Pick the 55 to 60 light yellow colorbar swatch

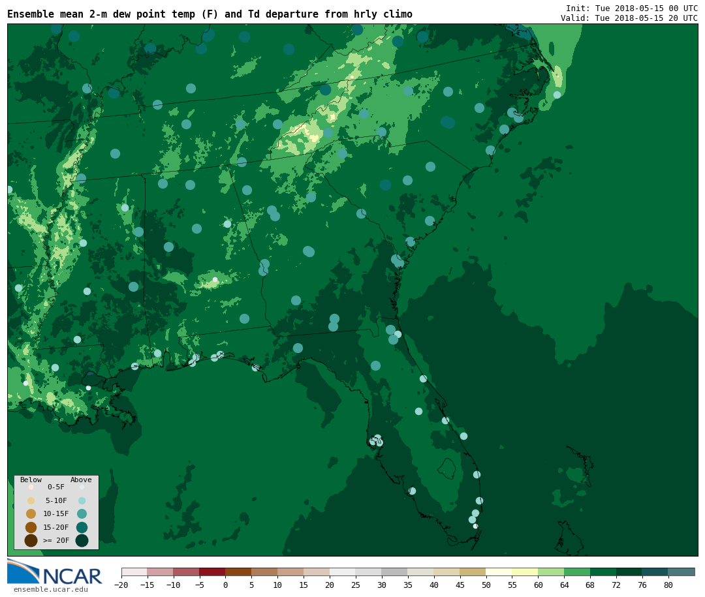(x=525, y=572)
